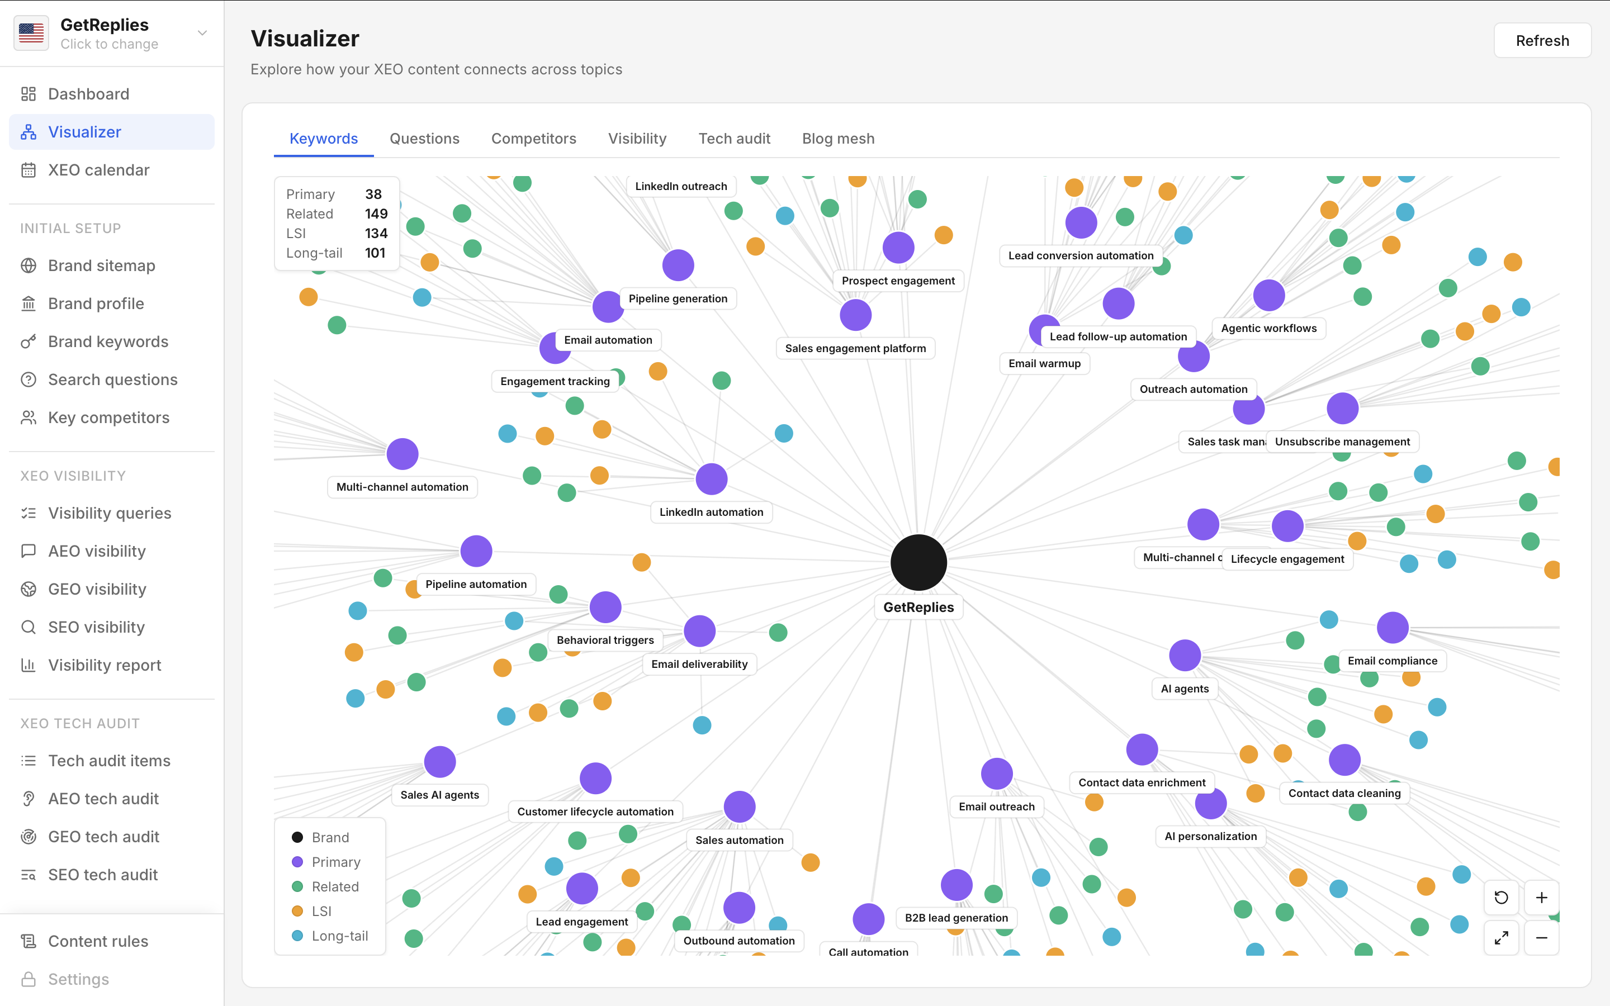Zoom in the graph with plus icon
This screenshot has height=1006, width=1610.
click(1541, 898)
